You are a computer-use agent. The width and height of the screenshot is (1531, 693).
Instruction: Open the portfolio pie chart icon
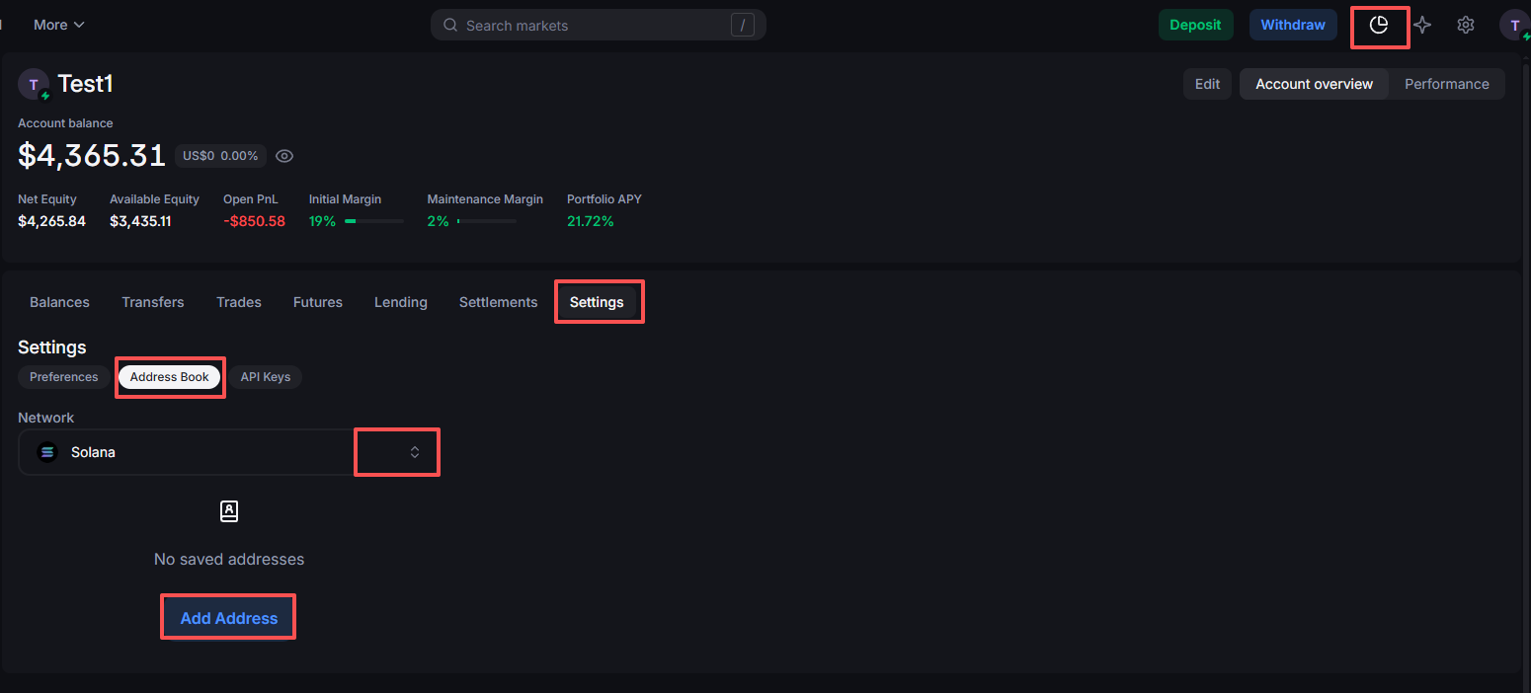coord(1379,25)
